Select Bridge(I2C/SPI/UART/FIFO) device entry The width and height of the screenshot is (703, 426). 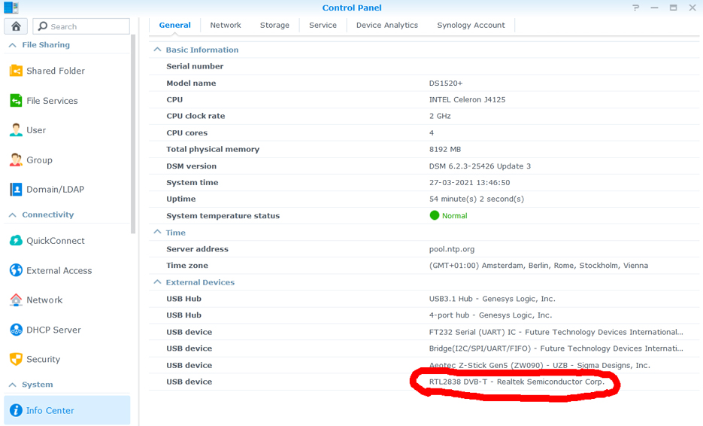(x=556, y=348)
